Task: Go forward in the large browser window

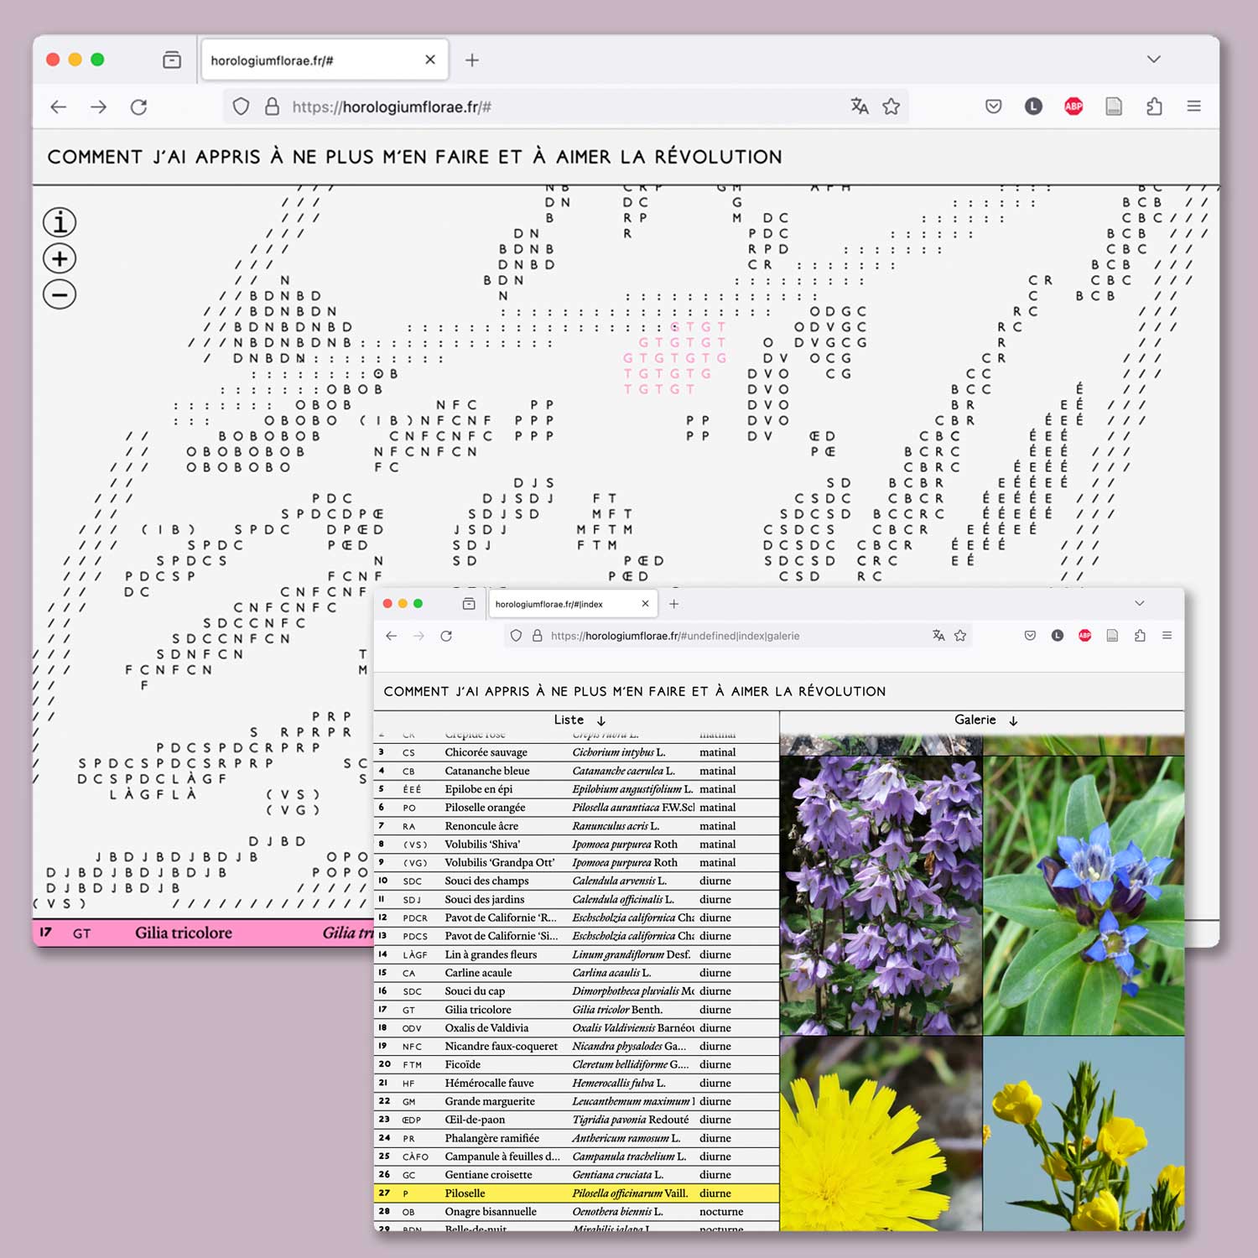Action: tap(99, 107)
